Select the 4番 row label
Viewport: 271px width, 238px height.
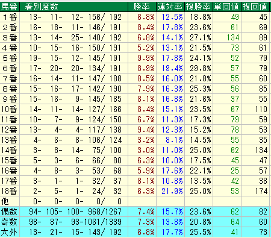(x=10, y=48)
